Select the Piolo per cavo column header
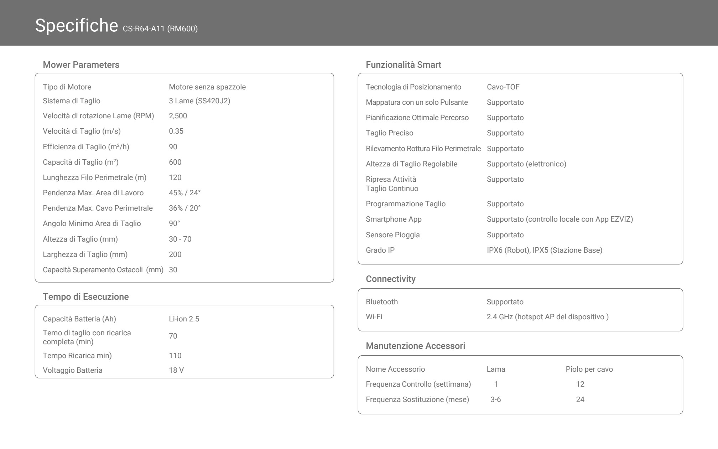The image size is (718, 449). [x=589, y=369]
